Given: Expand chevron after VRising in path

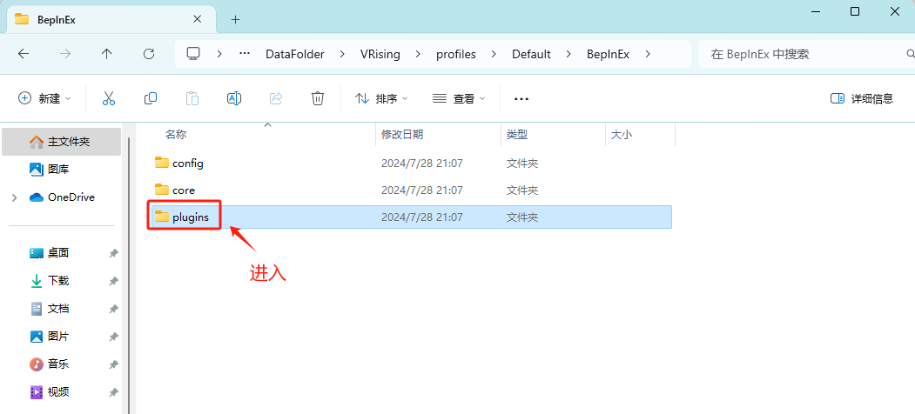Looking at the screenshot, I should [418, 54].
